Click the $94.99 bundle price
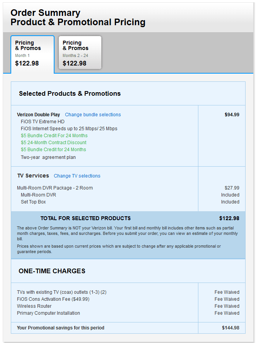 pyautogui.click(x=232, y=115)
